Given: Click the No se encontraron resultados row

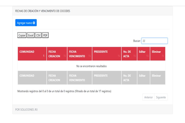Looking at the screenshot, I should [91, 66].
